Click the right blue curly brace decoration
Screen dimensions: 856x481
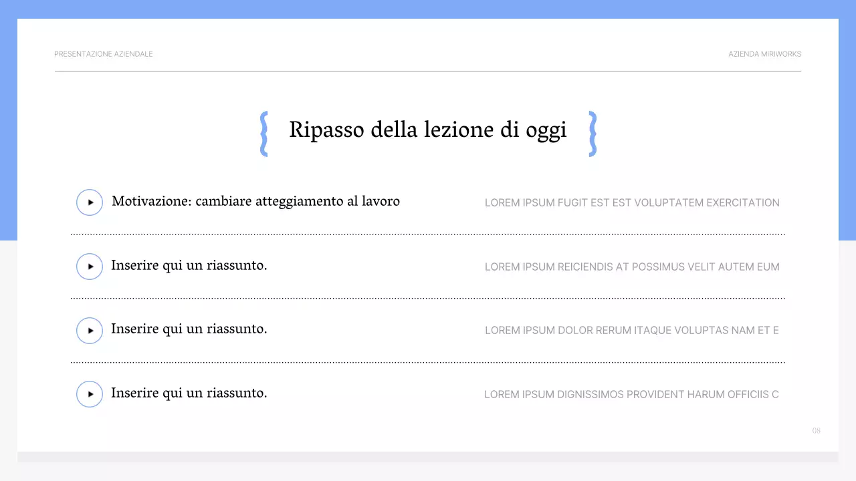pyautogui.click(x=591, y=134)
